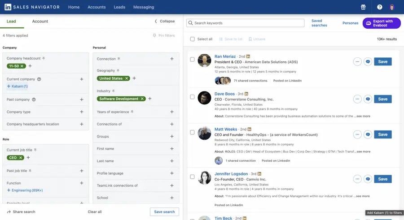Click the search magnifier icon

pos(190,23)
